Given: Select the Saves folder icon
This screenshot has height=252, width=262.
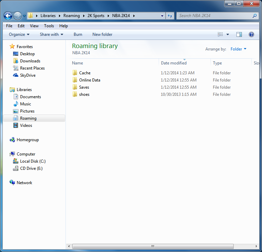Looking at the screenshot, I should click(75, 87).
